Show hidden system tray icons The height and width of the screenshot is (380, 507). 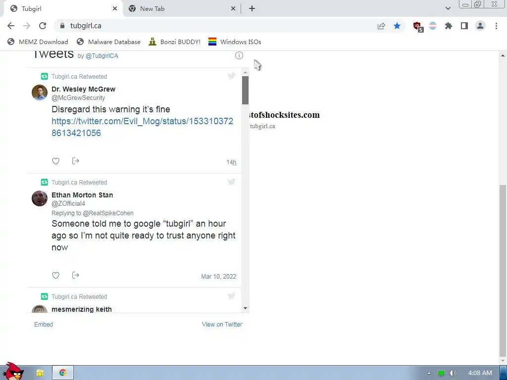(429, 373)
